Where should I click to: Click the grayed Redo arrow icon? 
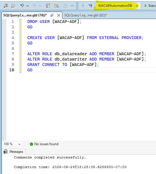34,5
